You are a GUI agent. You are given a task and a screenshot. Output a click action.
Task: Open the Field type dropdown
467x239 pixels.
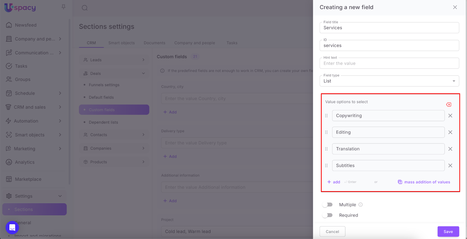[x=389, y=81]
